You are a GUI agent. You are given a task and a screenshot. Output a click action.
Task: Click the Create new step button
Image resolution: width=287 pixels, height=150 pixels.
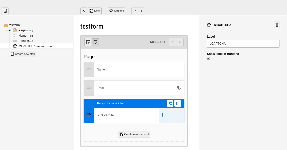coord(23,54)
